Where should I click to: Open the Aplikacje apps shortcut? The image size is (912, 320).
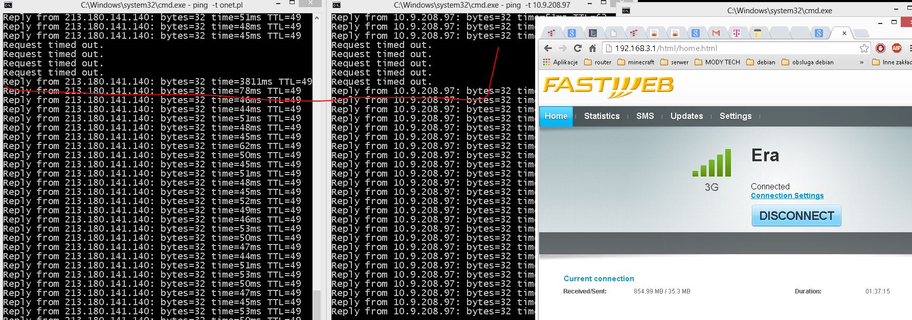coord(561,62)
